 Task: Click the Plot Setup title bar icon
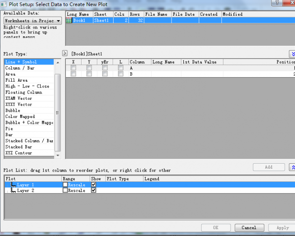[4, 4]
